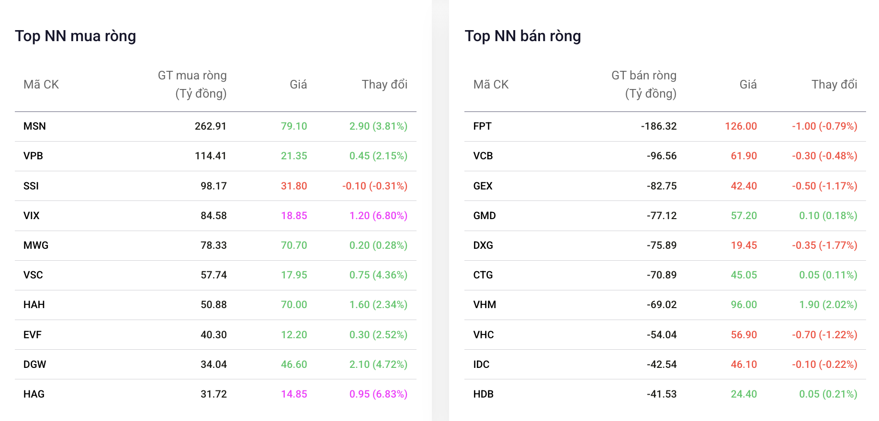This screenshot has height=421, width=879.
Task: Click VCB net sell value -96.56
Action: coord(662,156)
